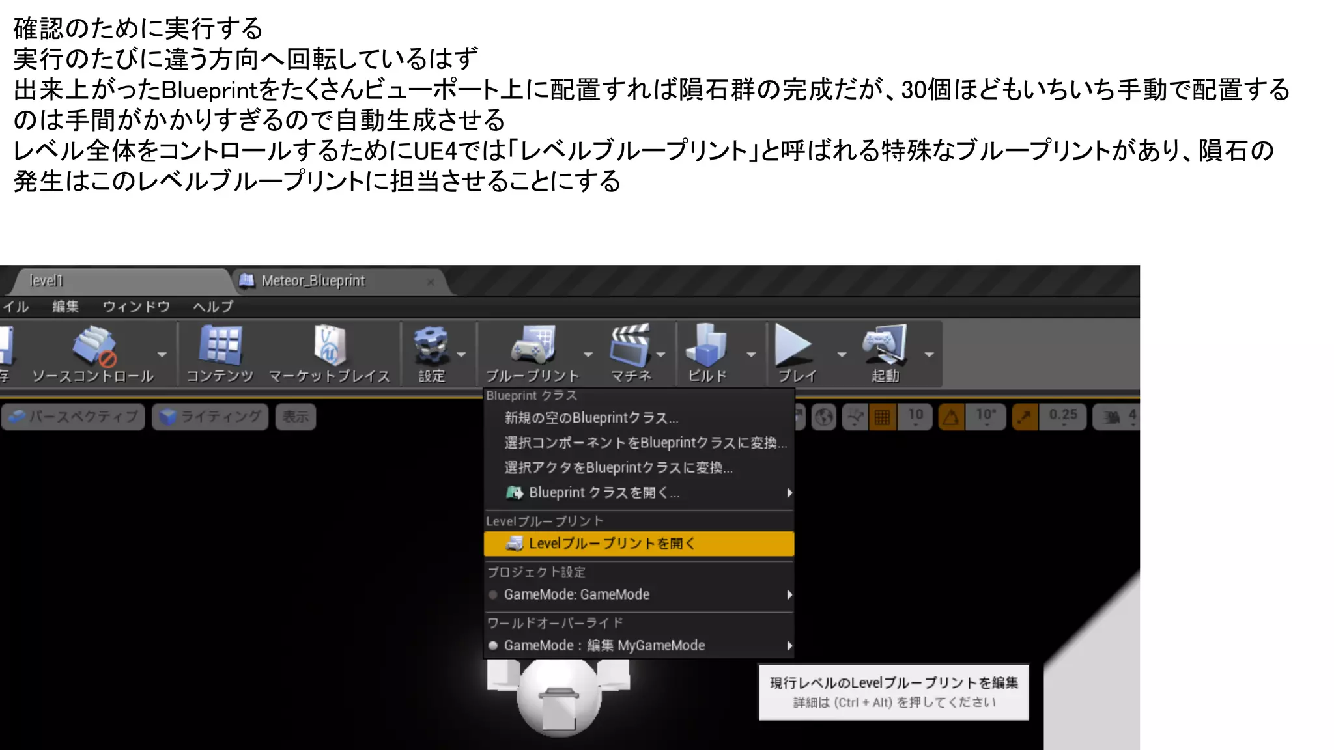The image size is (1334, 750).
Task: Expand Settings dropdown arrow
Action: 462,355
